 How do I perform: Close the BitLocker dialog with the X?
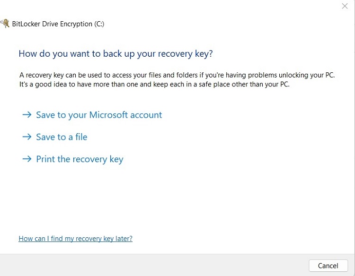pyautogui.click(x=345, y=6)
